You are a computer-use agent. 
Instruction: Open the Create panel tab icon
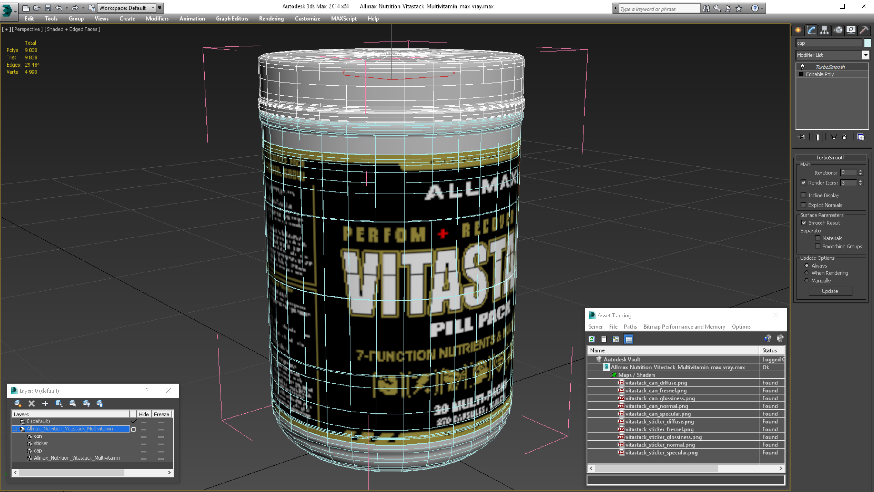pos(798,30)
